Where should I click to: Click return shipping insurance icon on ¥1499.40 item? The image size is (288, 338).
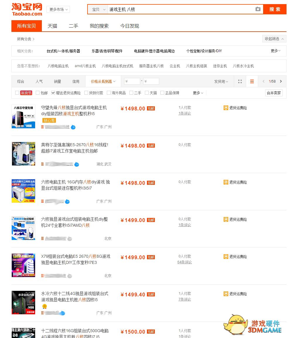(x=226, y=294)
